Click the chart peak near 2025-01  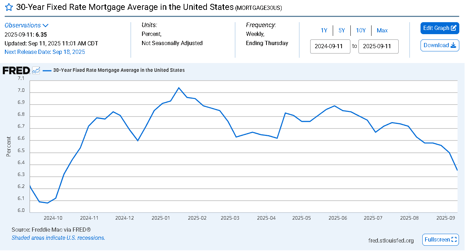179,88
